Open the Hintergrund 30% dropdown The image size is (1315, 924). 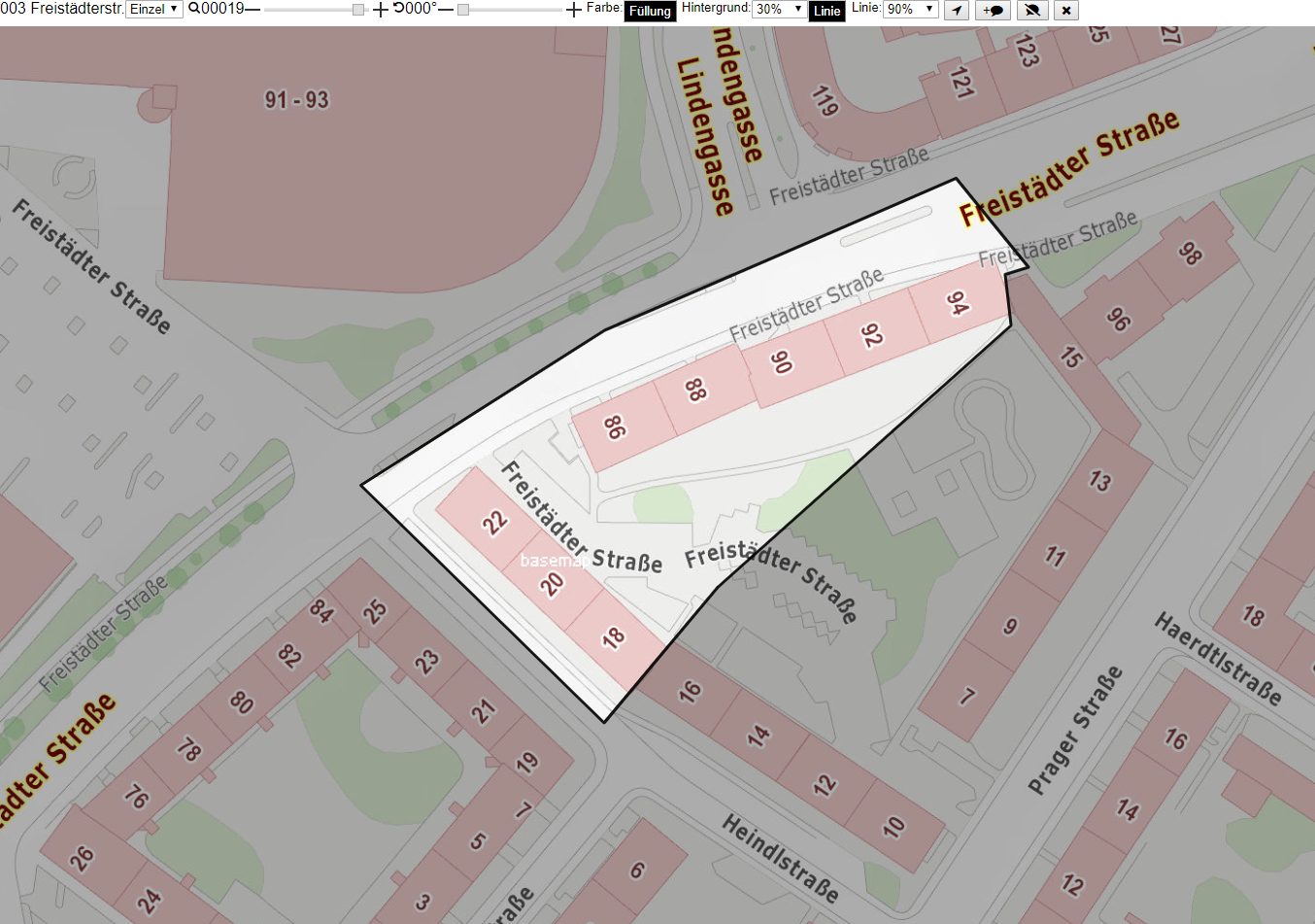click(779, 9)
